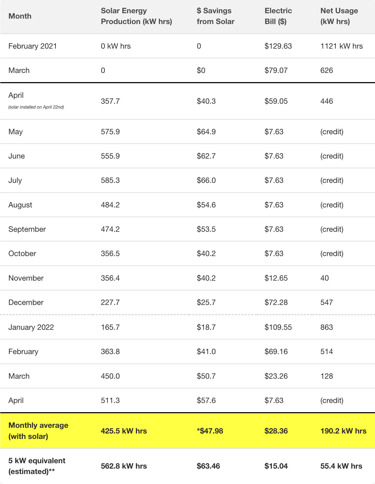The width and height of the screenshot is (375, 484).
Task: Select the 450.0 March production cell
Action: pyautogui.click(x=110, y=376)
